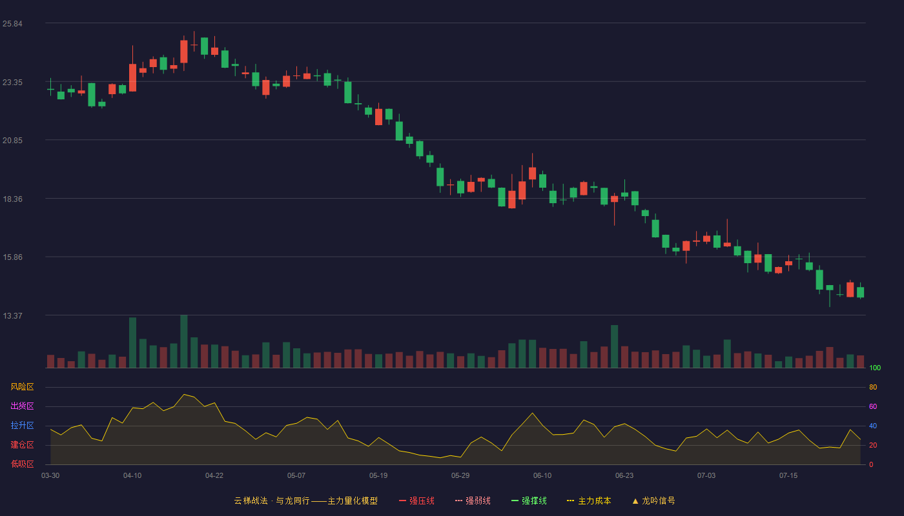Click the 拉升区 zone label
Image resolution: width=904 pixels, height=516 pixels.
coord(22,426)
